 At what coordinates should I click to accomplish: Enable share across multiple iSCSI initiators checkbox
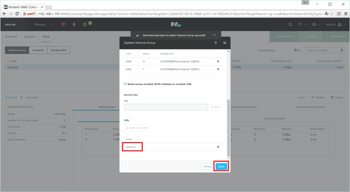point(125,84)
